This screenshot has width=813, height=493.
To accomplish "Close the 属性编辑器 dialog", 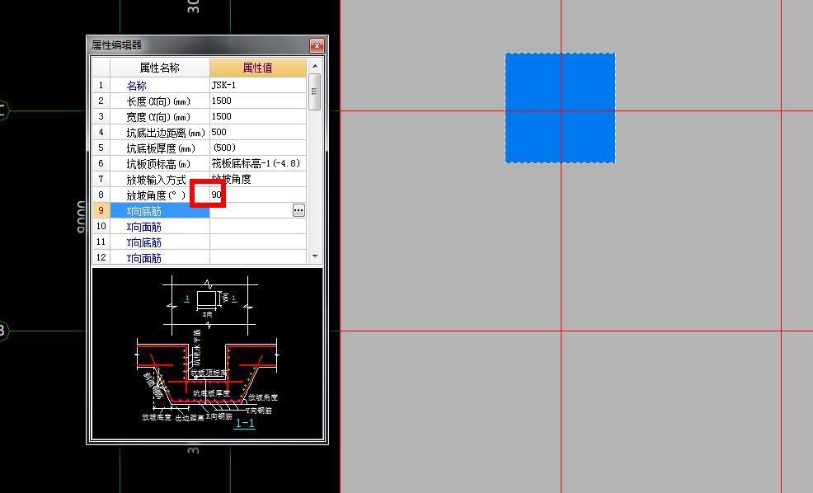I will [317, 45].
